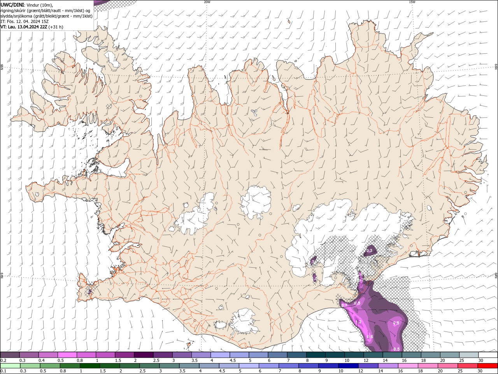Pick the light grey upper swatch between 25 and 30

point(469,355)
